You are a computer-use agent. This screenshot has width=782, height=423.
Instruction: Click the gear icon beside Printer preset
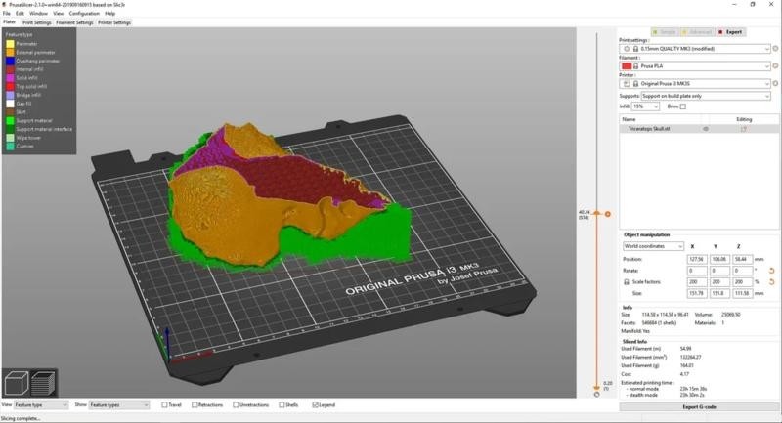click(x=774, y=85)
